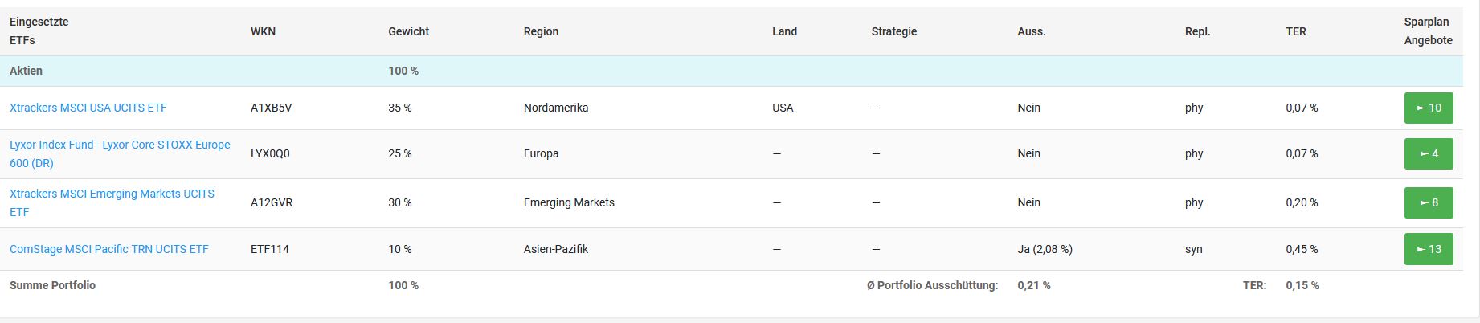Click the Summe Portfolio row label

click(x=52, y=285)
